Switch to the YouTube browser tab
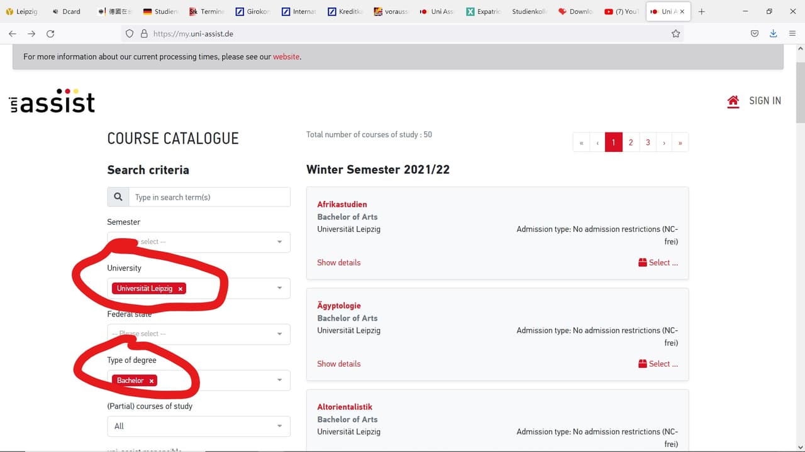805x452 pixels. [621, 11]
